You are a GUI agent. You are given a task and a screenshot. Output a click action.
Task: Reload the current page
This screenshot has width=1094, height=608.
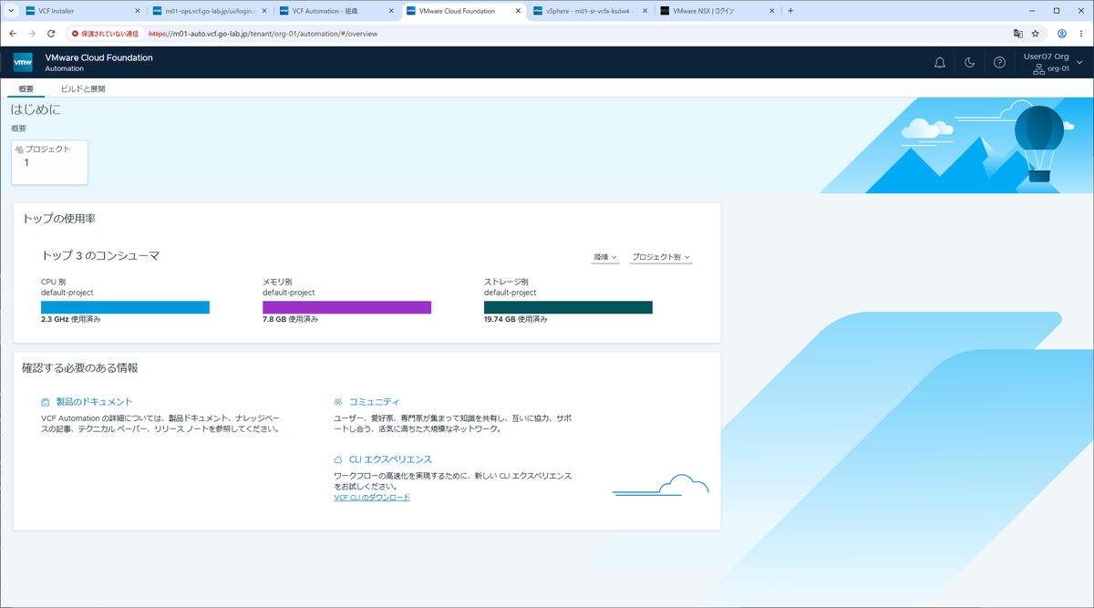tap(51, 33)
